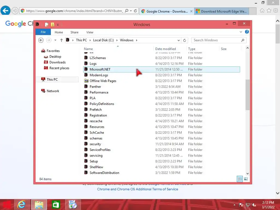Click This PC breadcrumb in address bar
The width and height of the screenshot is (280, 210).
[81, 40]
